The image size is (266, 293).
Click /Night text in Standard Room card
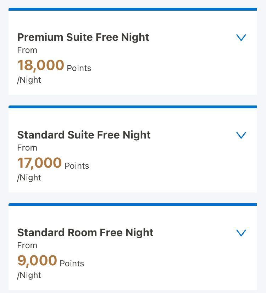tap(29, 276)
